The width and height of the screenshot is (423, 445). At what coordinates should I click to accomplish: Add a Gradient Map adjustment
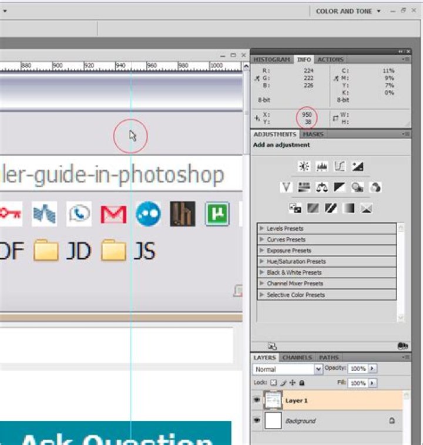click(x=348, y=208)
